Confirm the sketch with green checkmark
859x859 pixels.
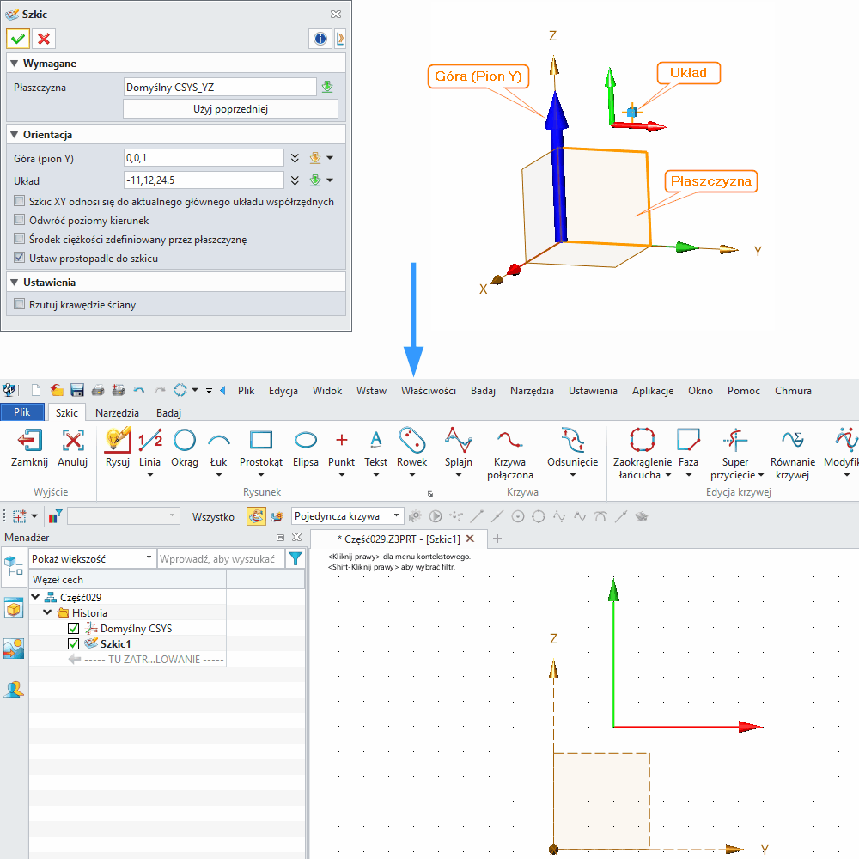tap(18, 39)
